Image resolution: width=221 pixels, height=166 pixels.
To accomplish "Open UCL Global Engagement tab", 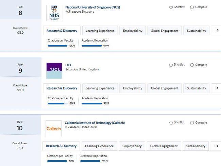I will (165, 88).
